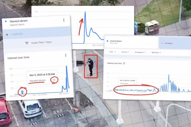Click the plus icon next to COMPARE
Image resolution: width=191 pixels, height=127 pixels.
click(x=7, y=34)
